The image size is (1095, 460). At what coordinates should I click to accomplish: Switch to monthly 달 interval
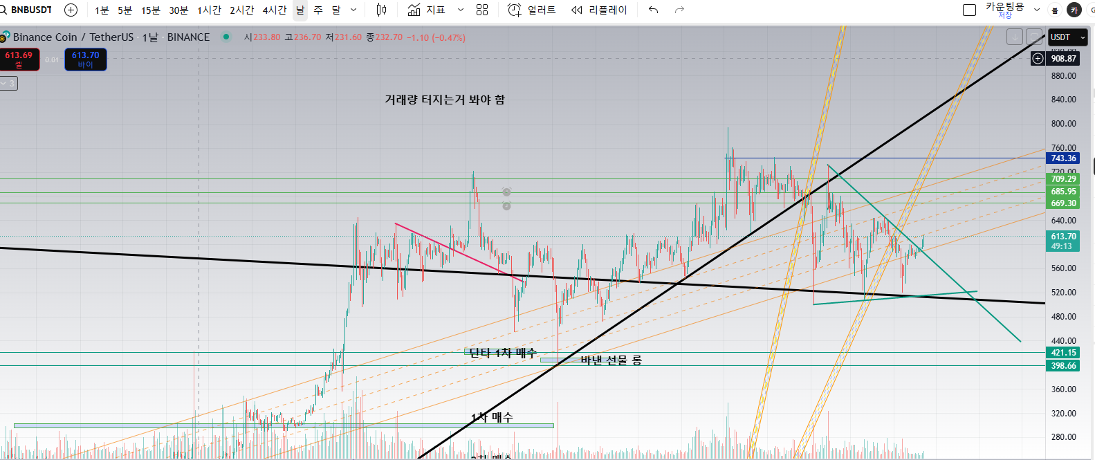tap(336, 10)
